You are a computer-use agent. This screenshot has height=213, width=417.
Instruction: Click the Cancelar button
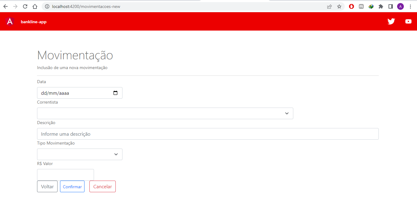[103, 186]
